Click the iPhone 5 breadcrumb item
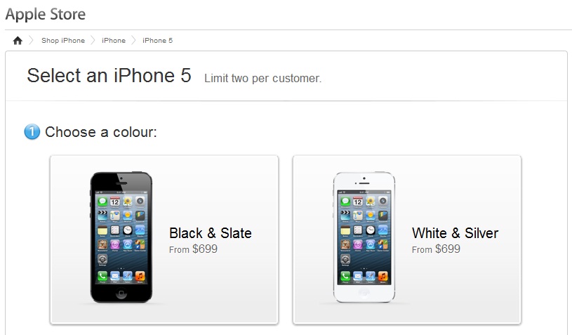The image size is (572, 335). pyautogui.click(x=158, y=41)
